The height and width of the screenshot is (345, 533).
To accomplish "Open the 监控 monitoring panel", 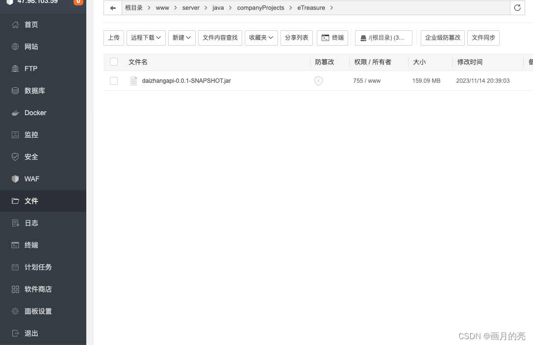I will click(31, 135).
